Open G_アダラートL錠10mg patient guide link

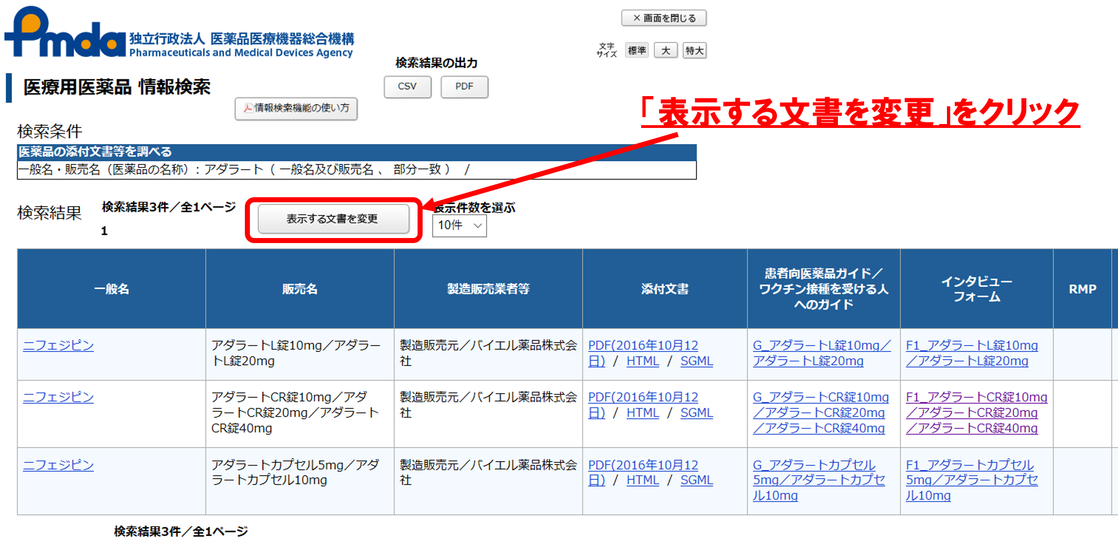(x=822, y=353)
